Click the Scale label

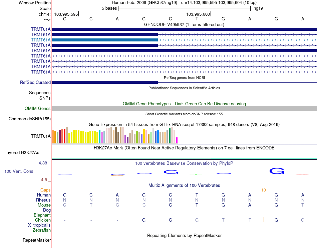45,8
